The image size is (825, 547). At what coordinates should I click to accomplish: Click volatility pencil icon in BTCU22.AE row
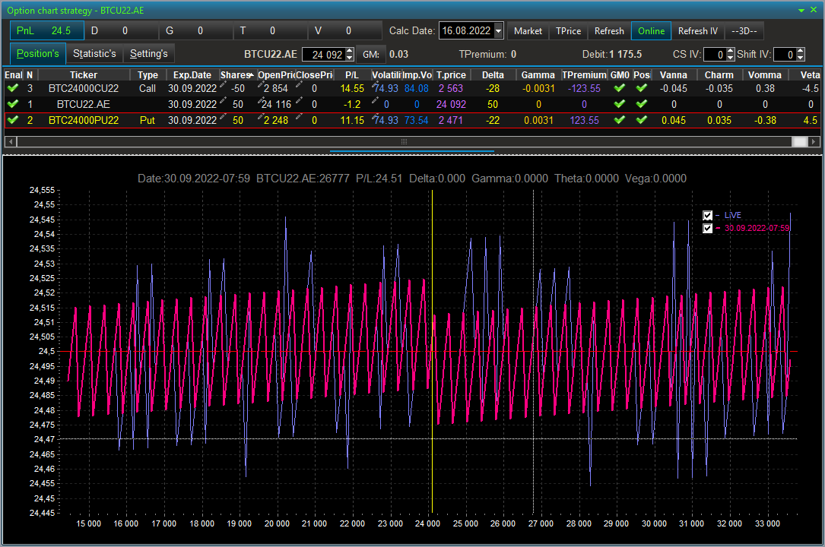375,100
